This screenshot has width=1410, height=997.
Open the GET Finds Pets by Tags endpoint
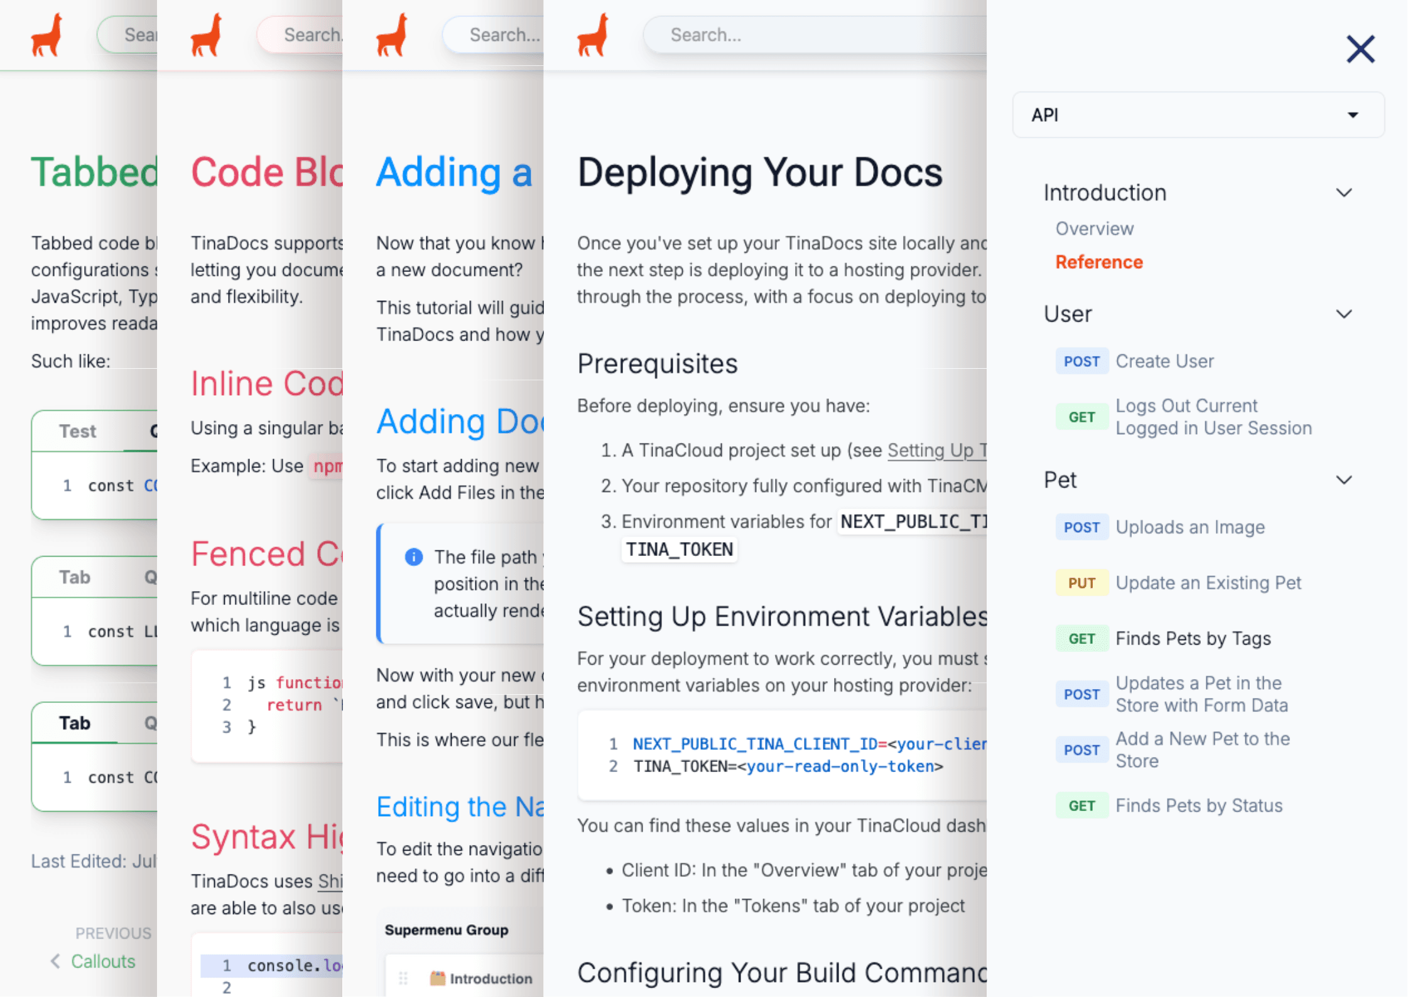coord(1192,639)
